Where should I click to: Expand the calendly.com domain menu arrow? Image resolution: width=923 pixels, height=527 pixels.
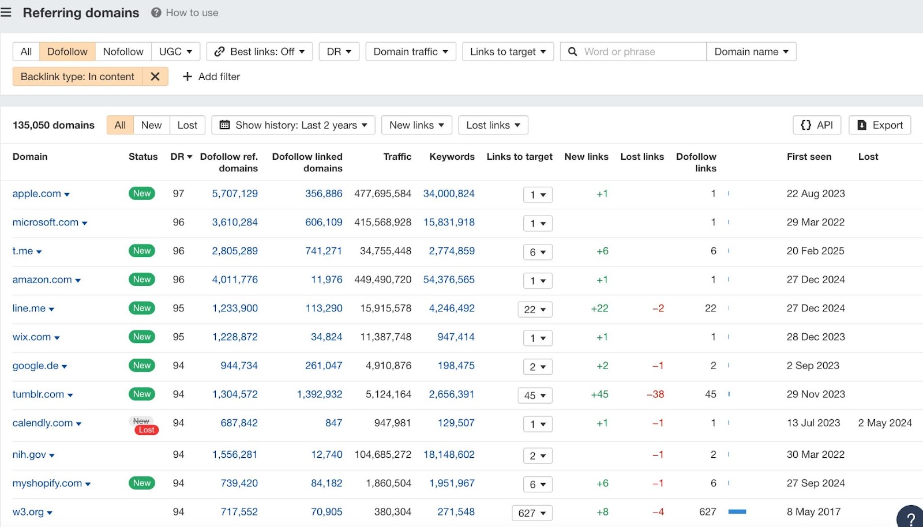pyautogui.click(x=78, y=424)
